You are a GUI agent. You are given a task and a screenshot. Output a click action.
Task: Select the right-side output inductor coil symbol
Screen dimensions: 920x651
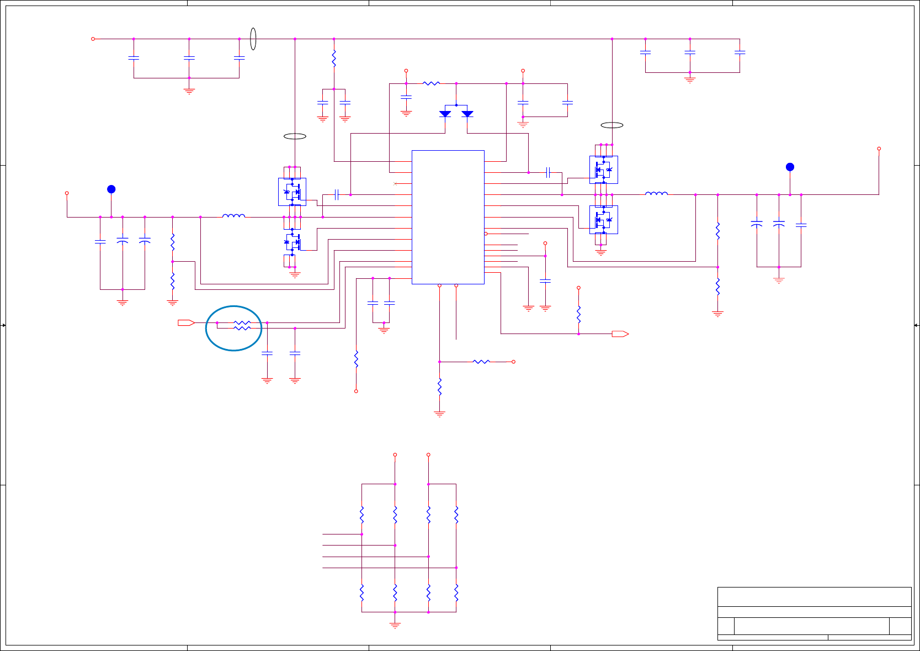tap(657, 193)
